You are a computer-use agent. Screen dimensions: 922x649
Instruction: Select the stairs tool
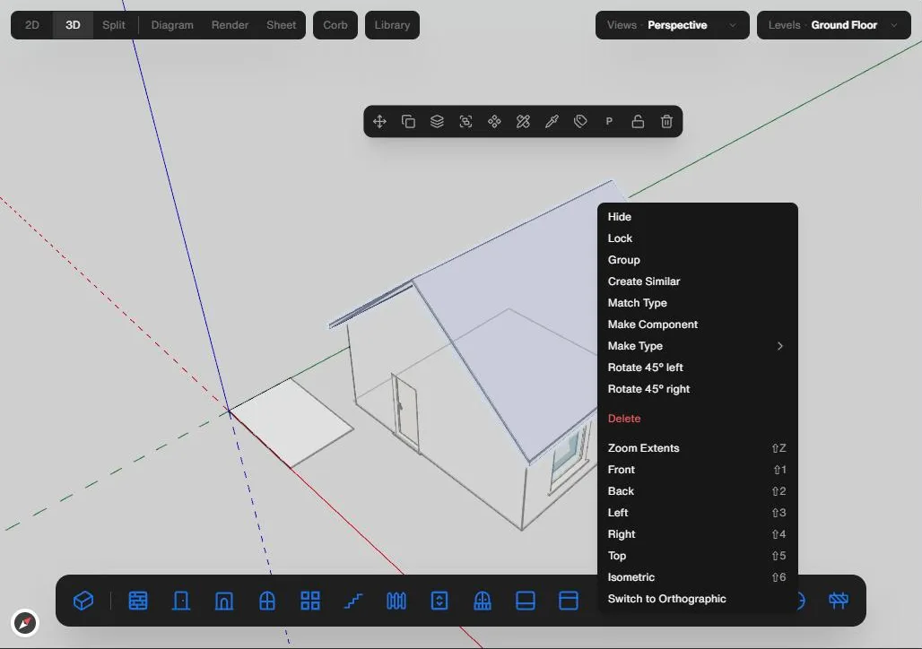click(x=353, y=601)
